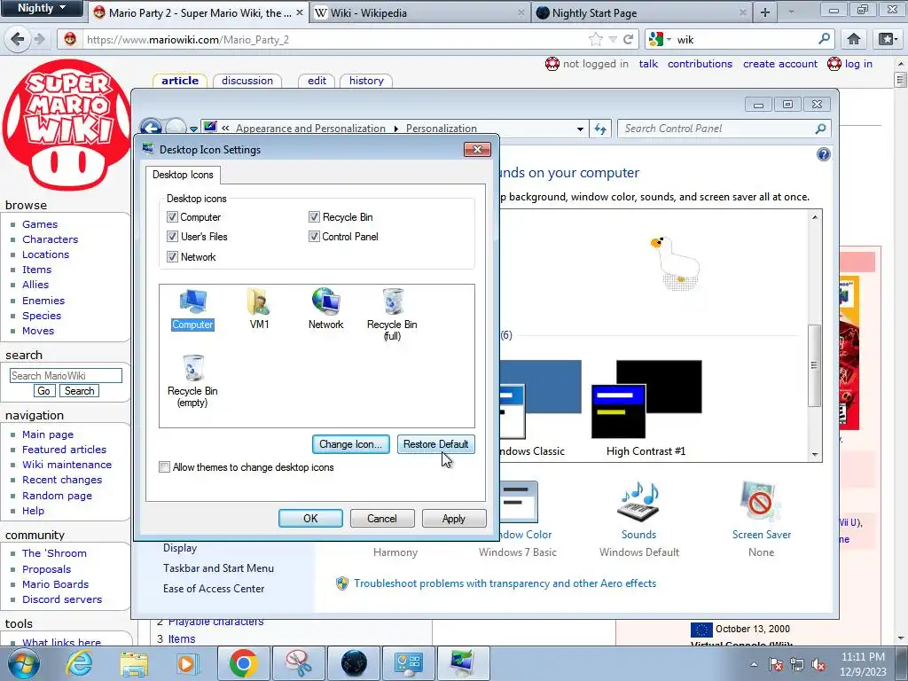Expand the Control Panel address bar dropdown
This screenshot has width=908, height=681.
[580, 129]
